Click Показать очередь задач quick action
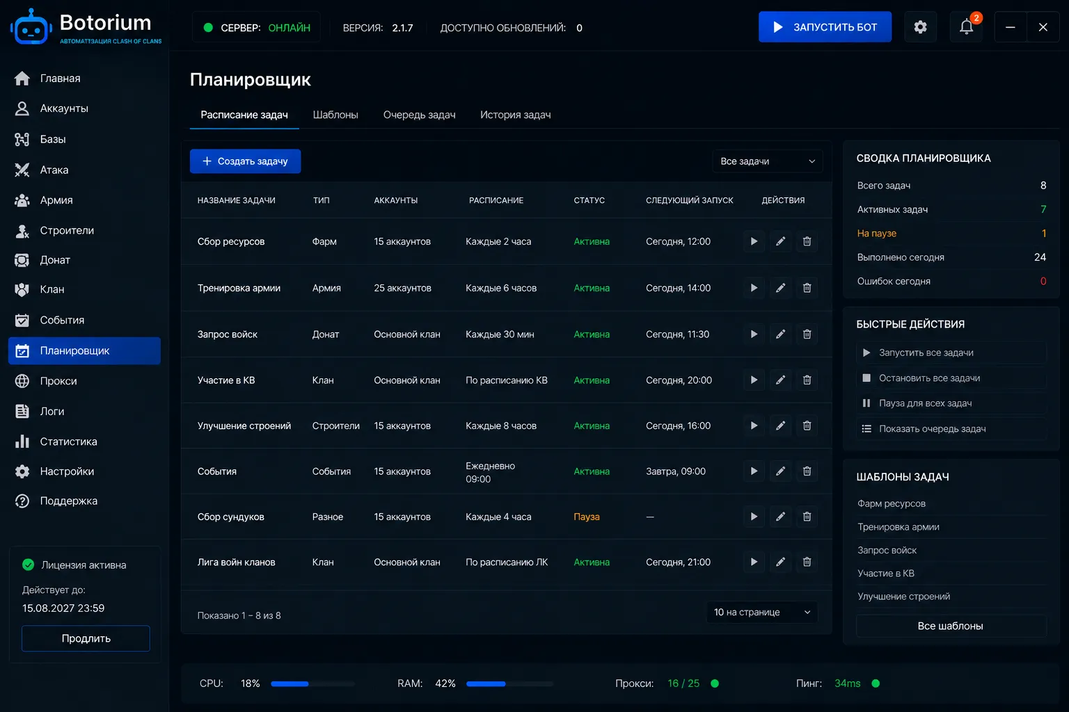Image resolution: width=1069 pixels, height=712 pixels. click(x=951, y=428)
